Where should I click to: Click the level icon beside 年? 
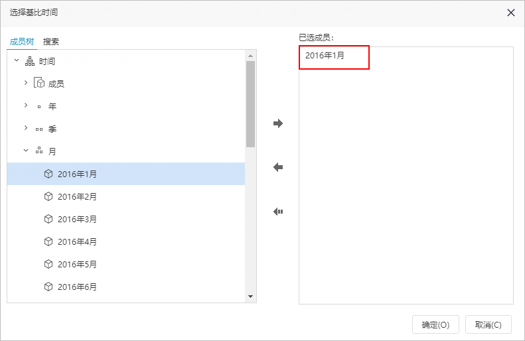tap(39, 107)
